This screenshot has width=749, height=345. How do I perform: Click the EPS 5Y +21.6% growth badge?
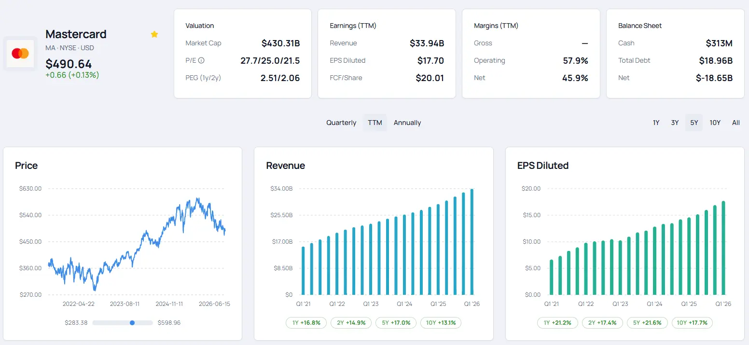click(647, 323)
